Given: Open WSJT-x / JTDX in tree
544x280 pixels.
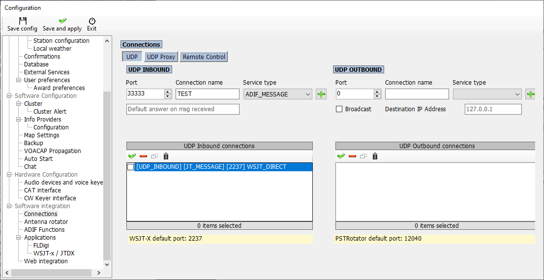Looking at the screenshot, I should point(54,253).
